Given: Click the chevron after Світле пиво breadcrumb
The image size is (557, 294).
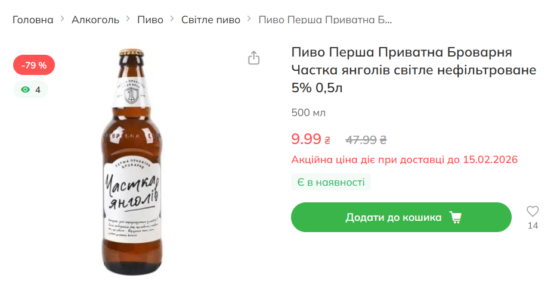Looking at the screenshot, I should coord(249,20).
